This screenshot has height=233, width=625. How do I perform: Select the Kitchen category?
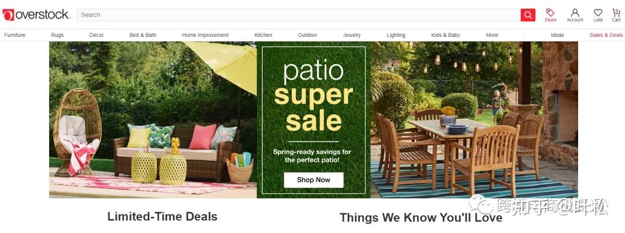pyautogui.click(x=263, y=35)
